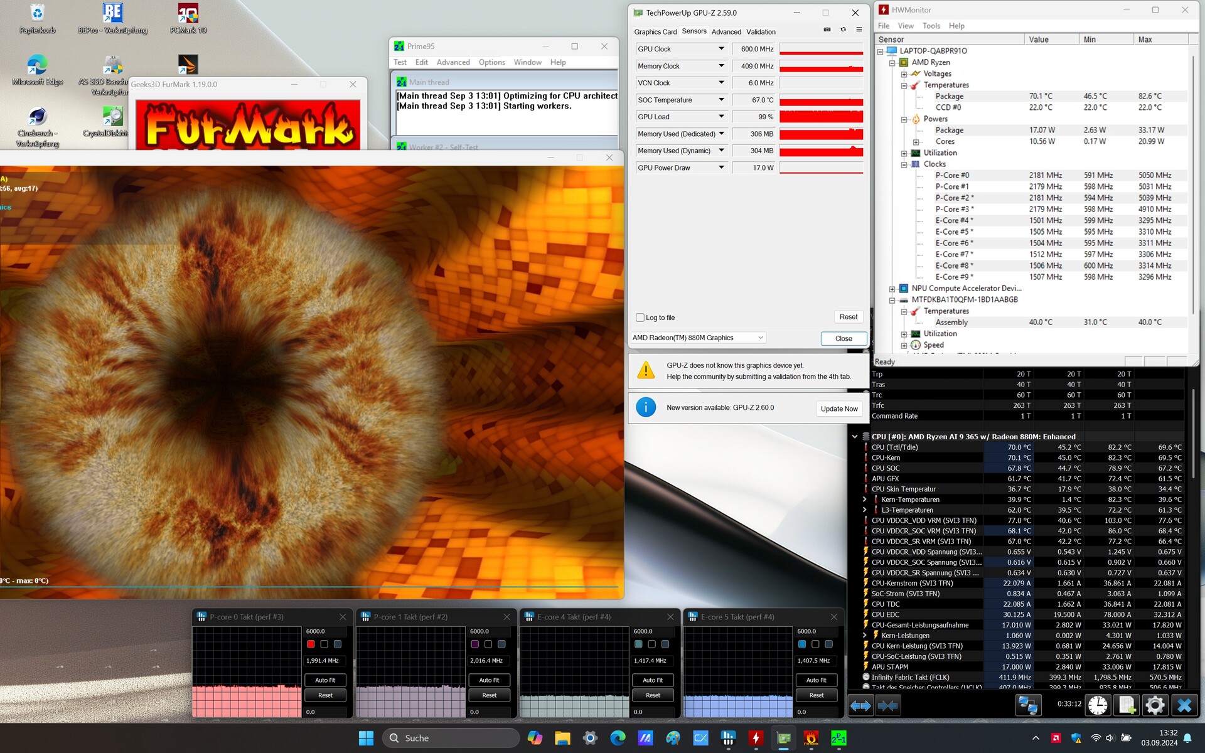Open File Explorer on taskbar
The height and width of the screenshot is (753, 1205).
(562, 738)
